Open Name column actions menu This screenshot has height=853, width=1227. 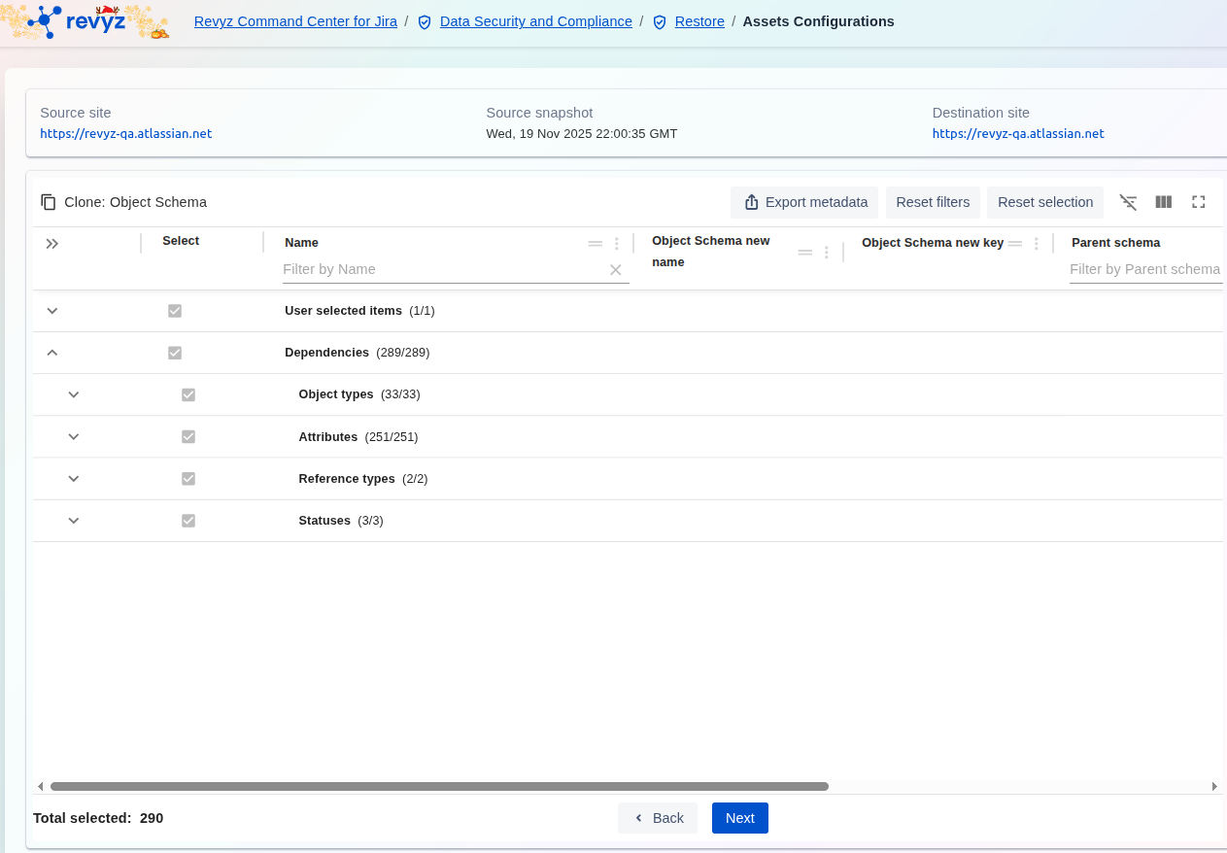616,244
